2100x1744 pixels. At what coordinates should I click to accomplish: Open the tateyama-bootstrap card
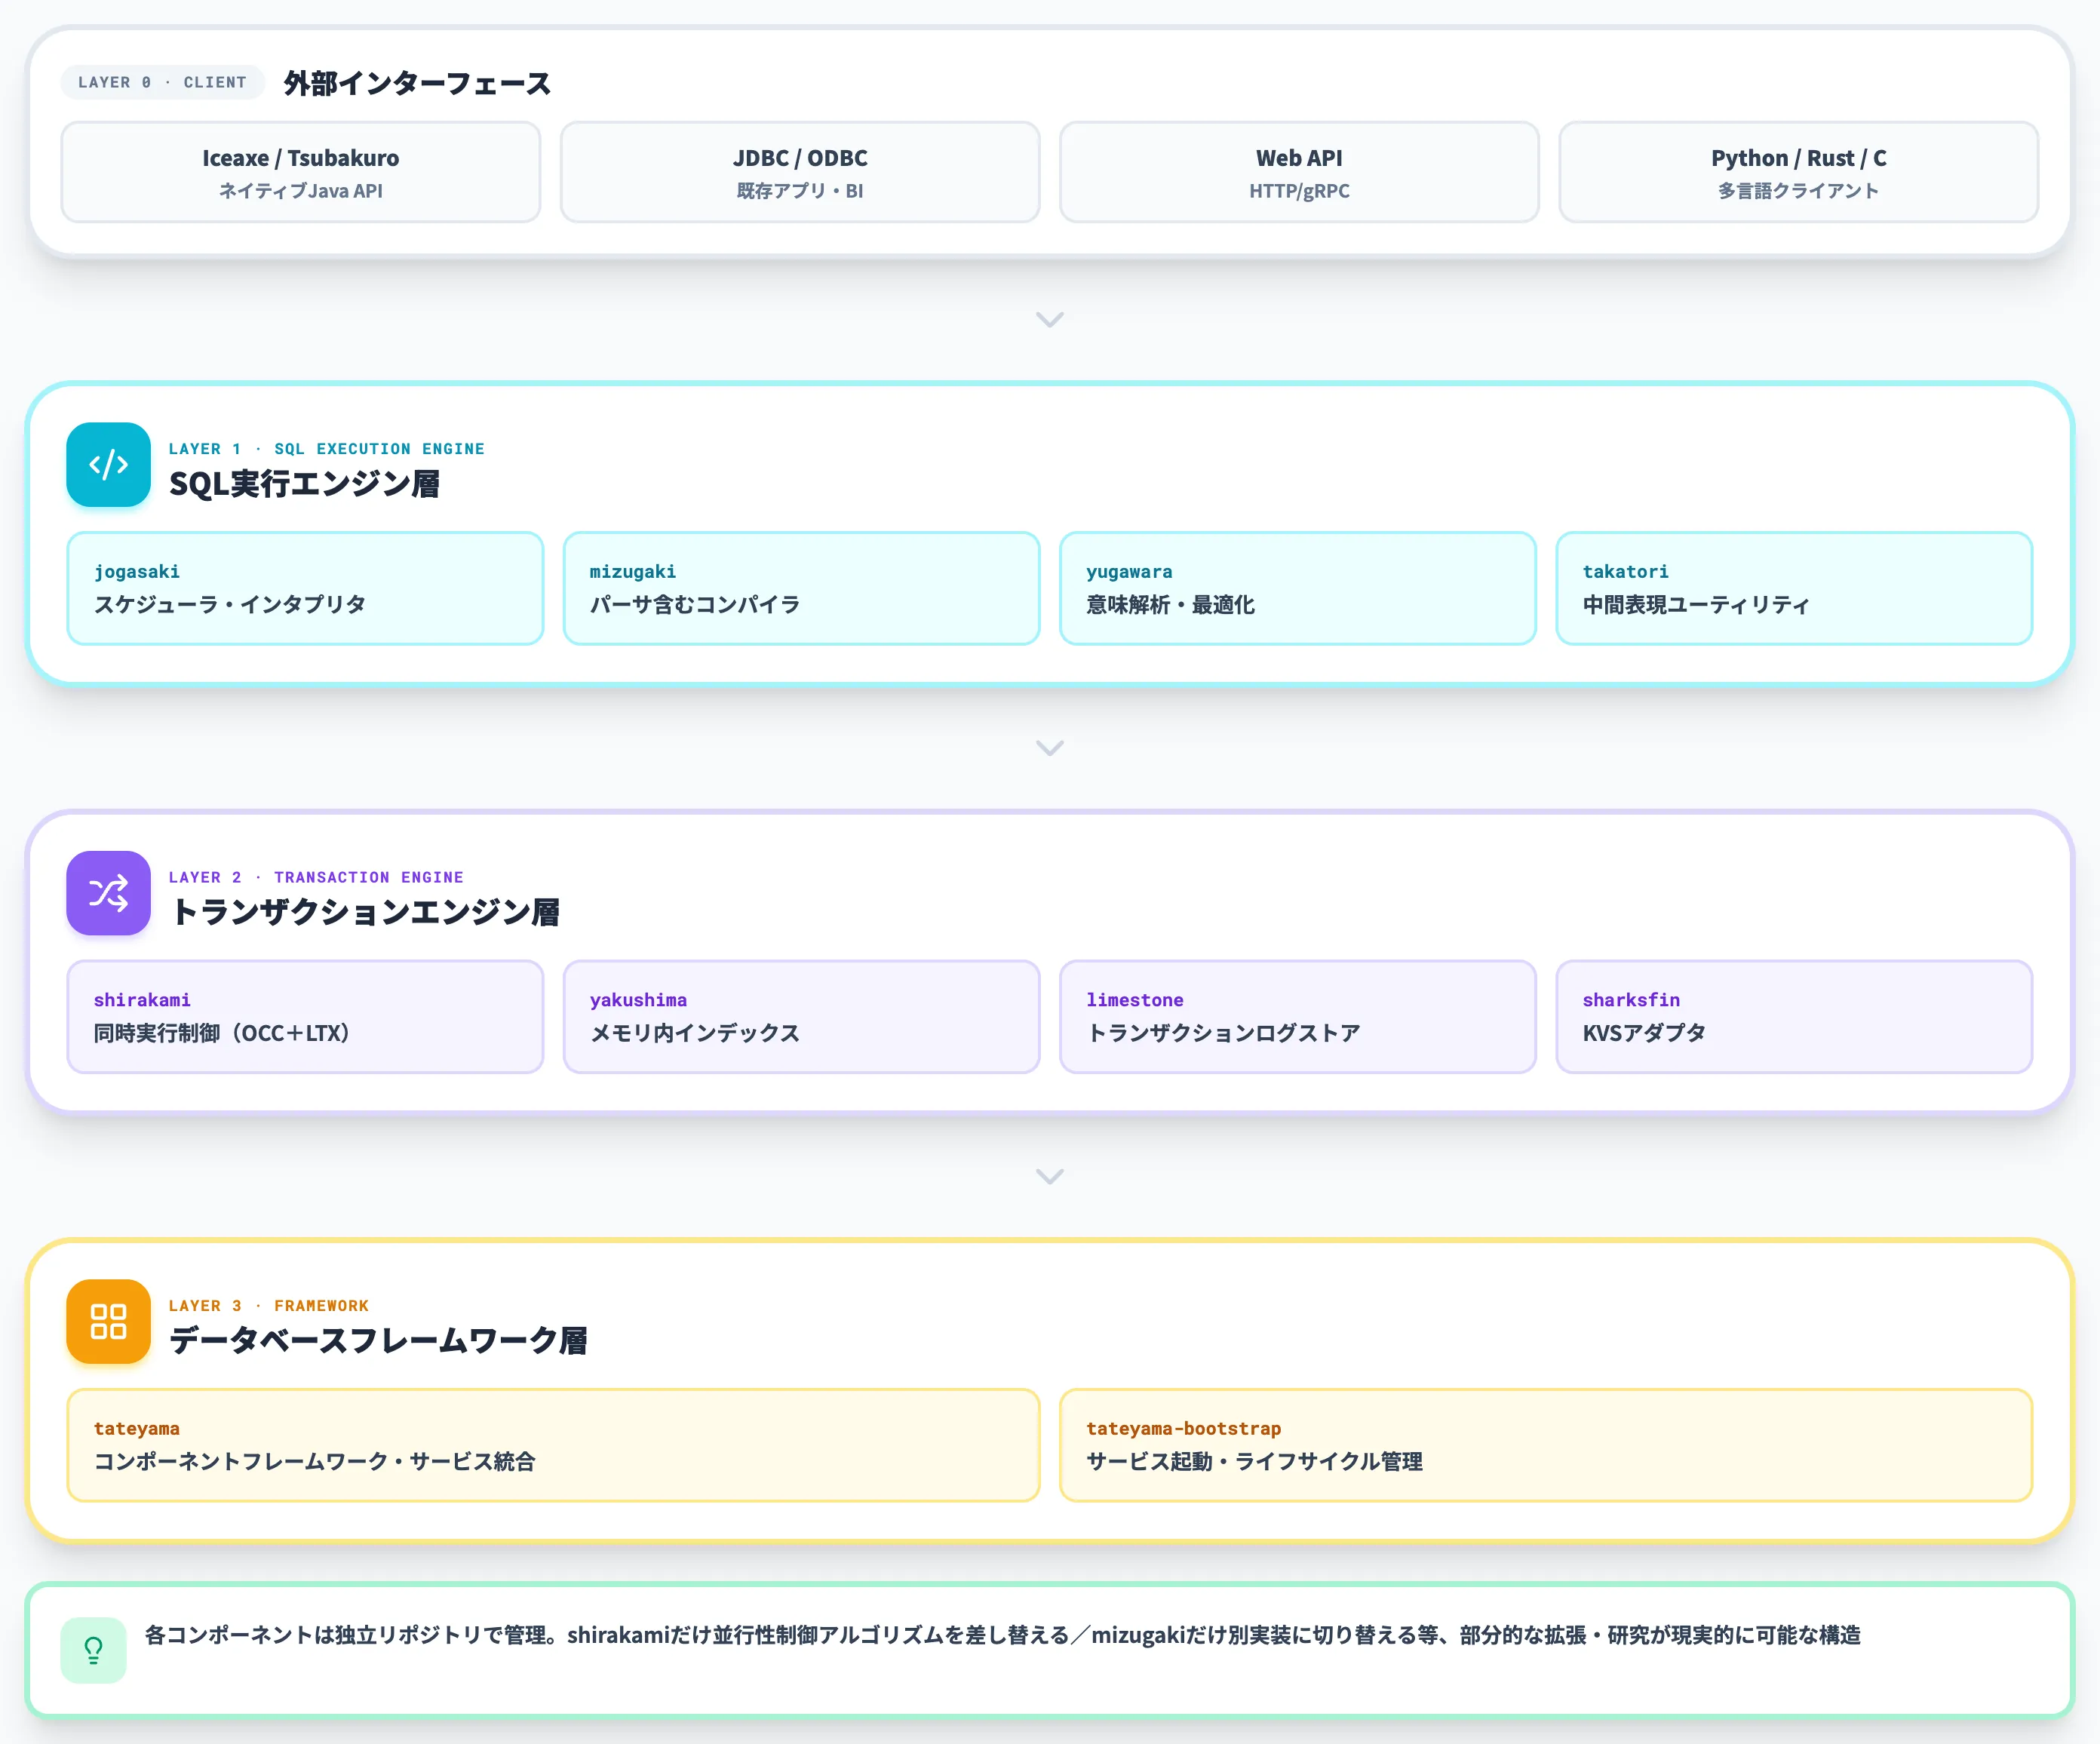(1546, 1445)
